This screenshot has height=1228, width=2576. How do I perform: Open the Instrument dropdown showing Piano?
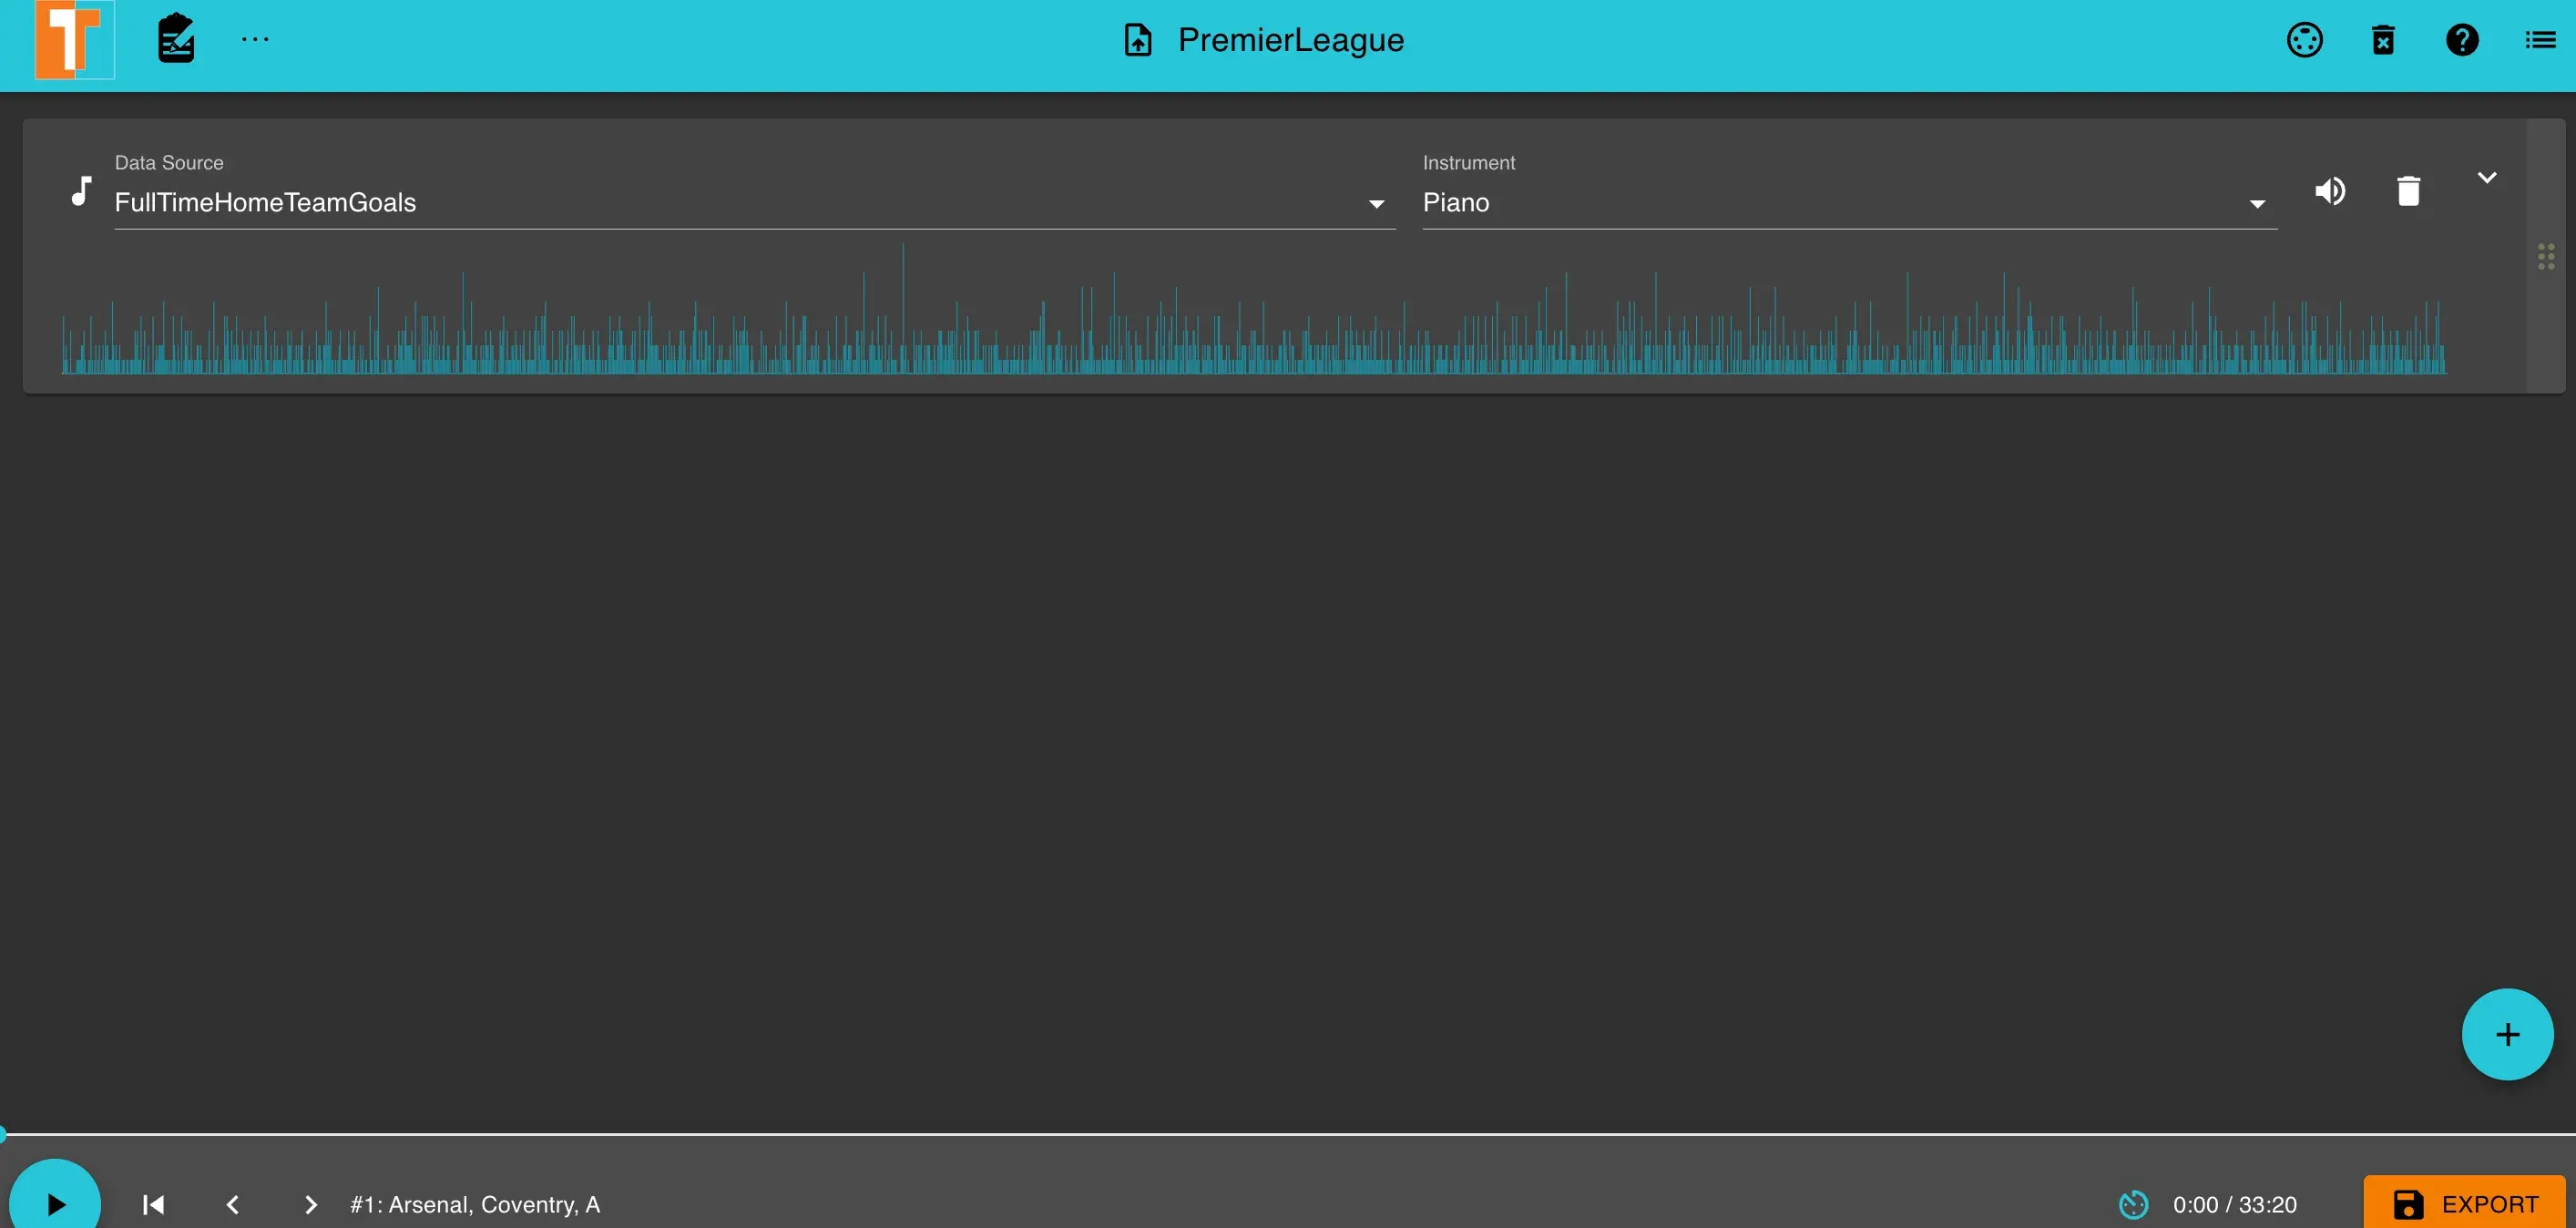tap(1850, 202)
